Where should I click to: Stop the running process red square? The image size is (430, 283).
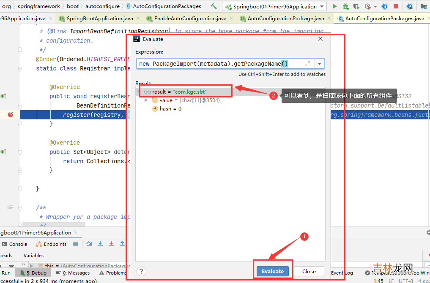click(x=396, y=6)
